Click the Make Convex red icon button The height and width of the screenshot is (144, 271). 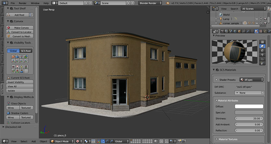pyautogui.click(x=9, y=28)
